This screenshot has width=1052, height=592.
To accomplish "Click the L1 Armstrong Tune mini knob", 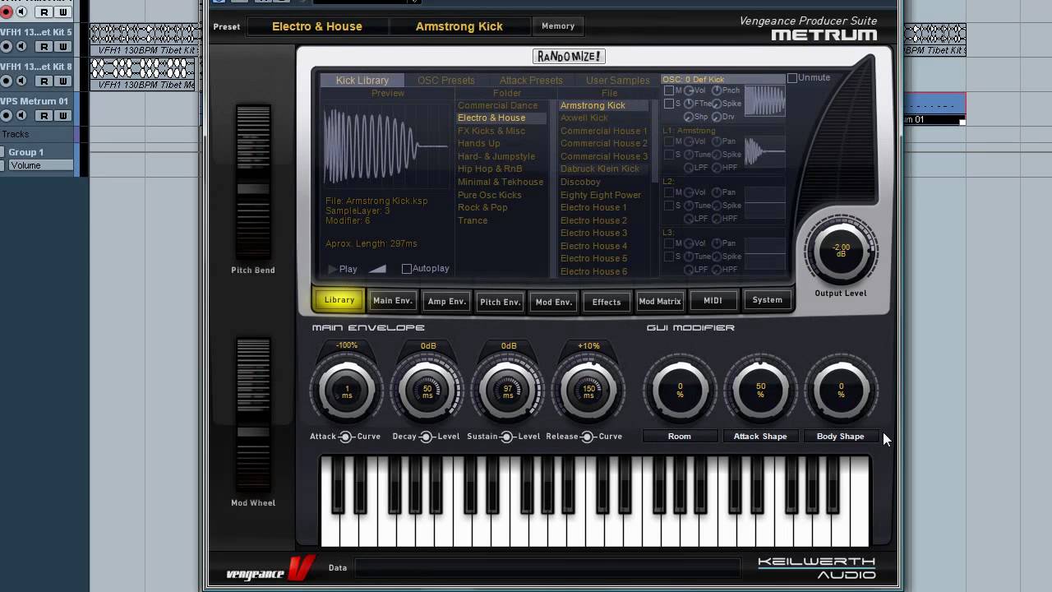I will pos(689,155).
